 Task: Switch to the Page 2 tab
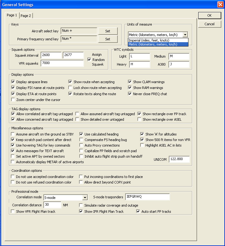pyautogui.click(x=26, y=15)
